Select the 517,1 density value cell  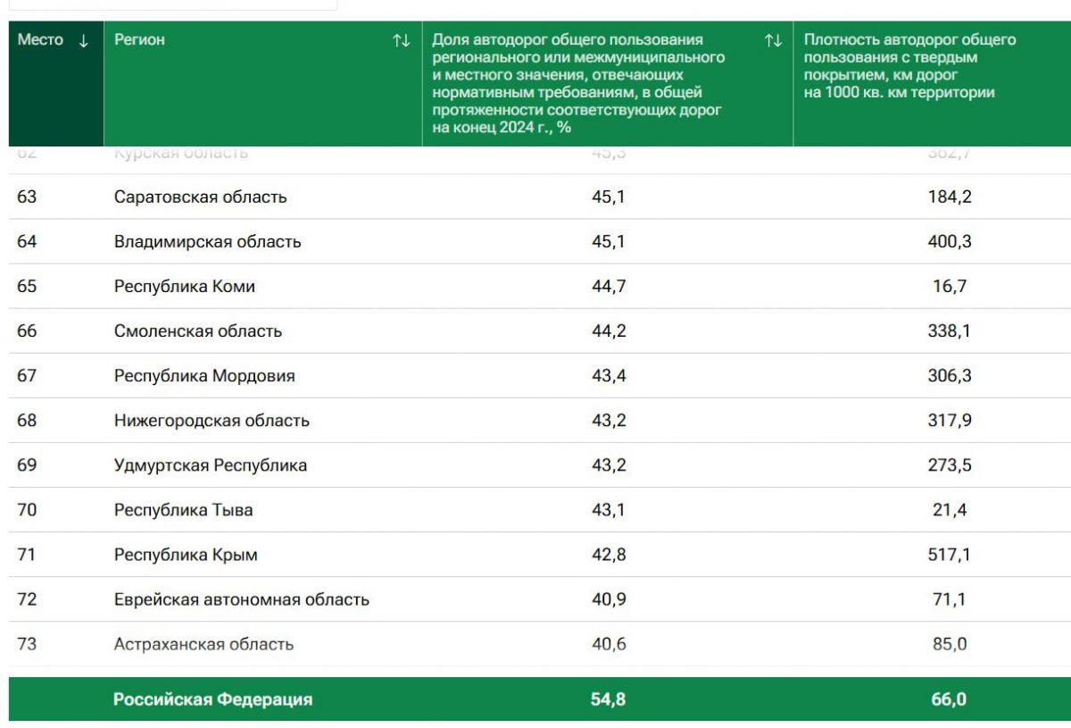949,555
